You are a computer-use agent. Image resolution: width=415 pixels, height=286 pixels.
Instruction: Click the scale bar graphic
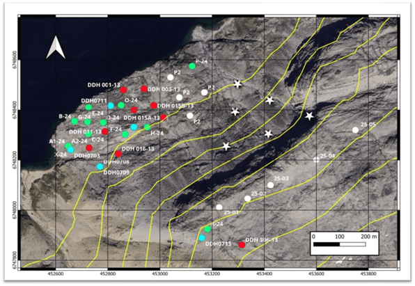pyautogui.click(x=340, y=244)
